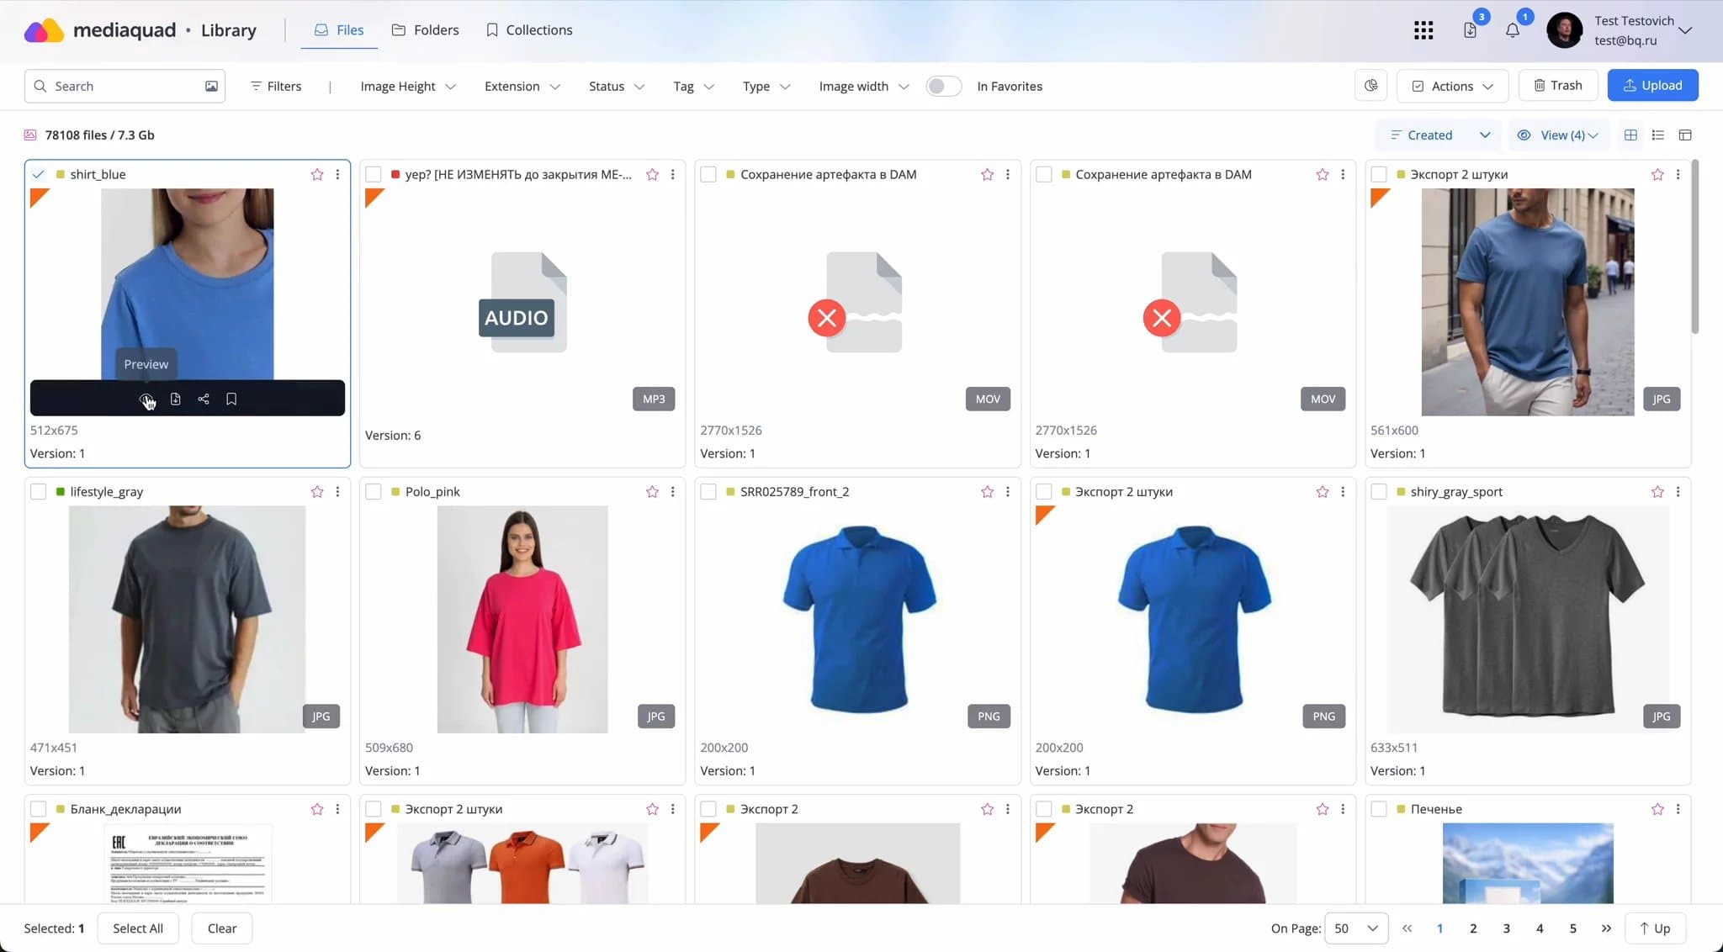Click the mediaquad logo
The height and width of the screenshot is (952, 1723).
(100, 30)
